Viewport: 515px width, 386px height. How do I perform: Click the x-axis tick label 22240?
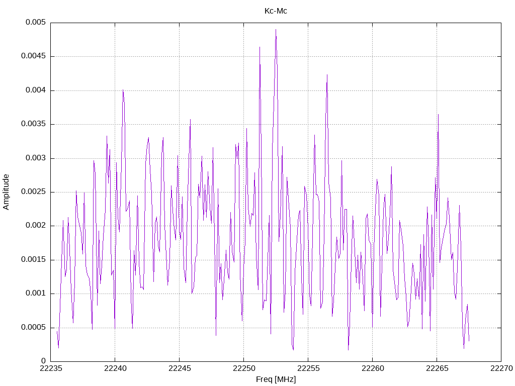[115, 368]
